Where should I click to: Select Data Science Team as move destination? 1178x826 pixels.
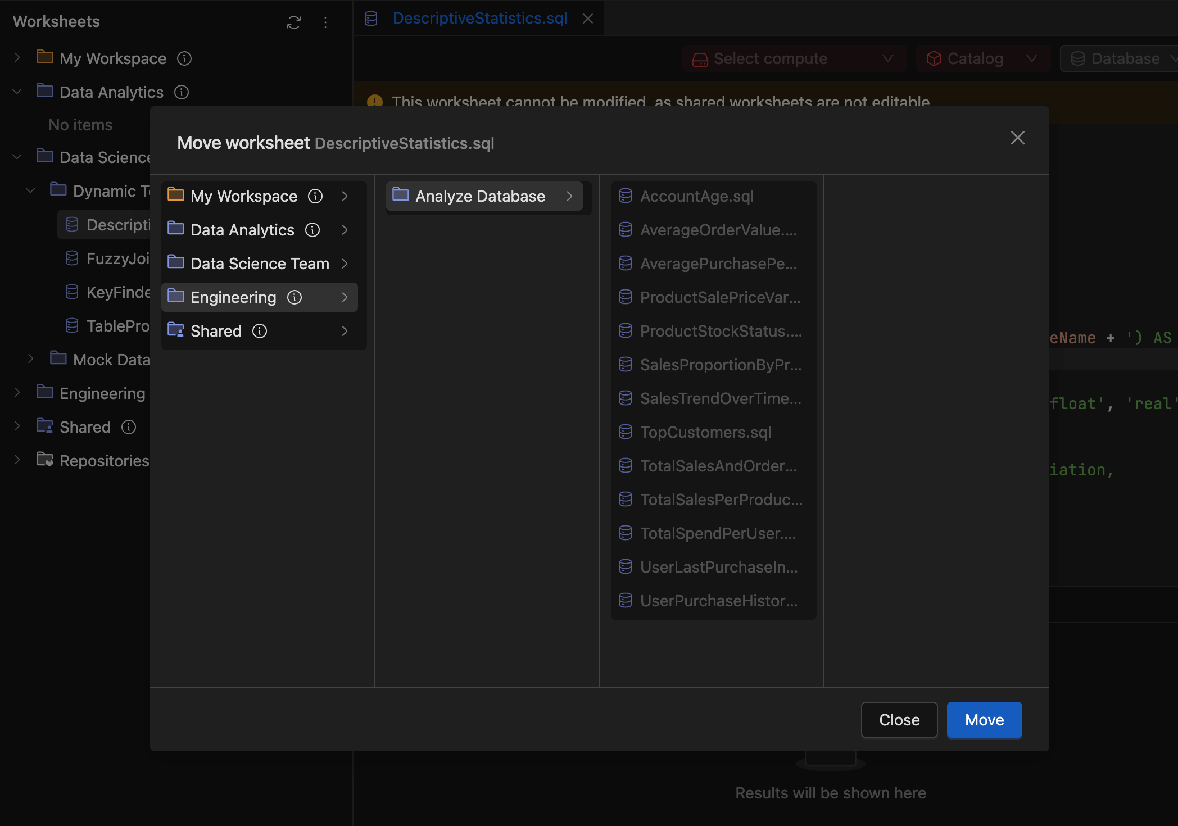point(260,264)
